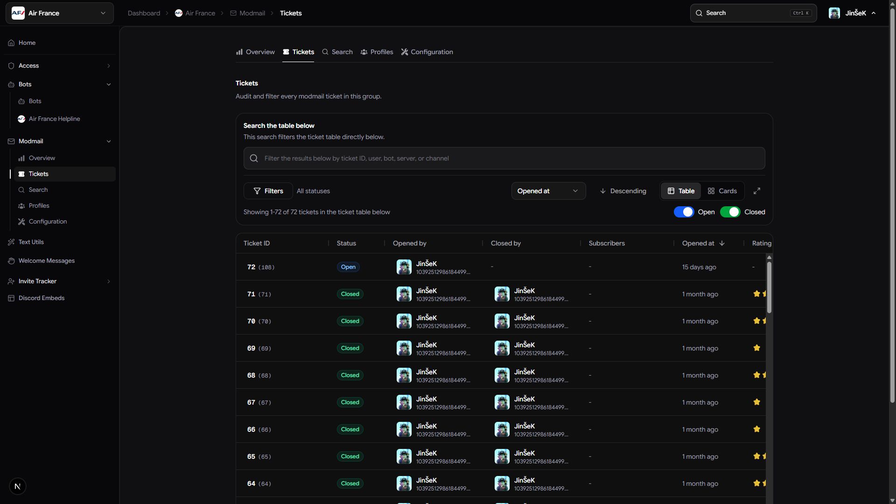Switch to the Profiles tab
Viewport: 896px width, 504px height.
pos(377,52)
